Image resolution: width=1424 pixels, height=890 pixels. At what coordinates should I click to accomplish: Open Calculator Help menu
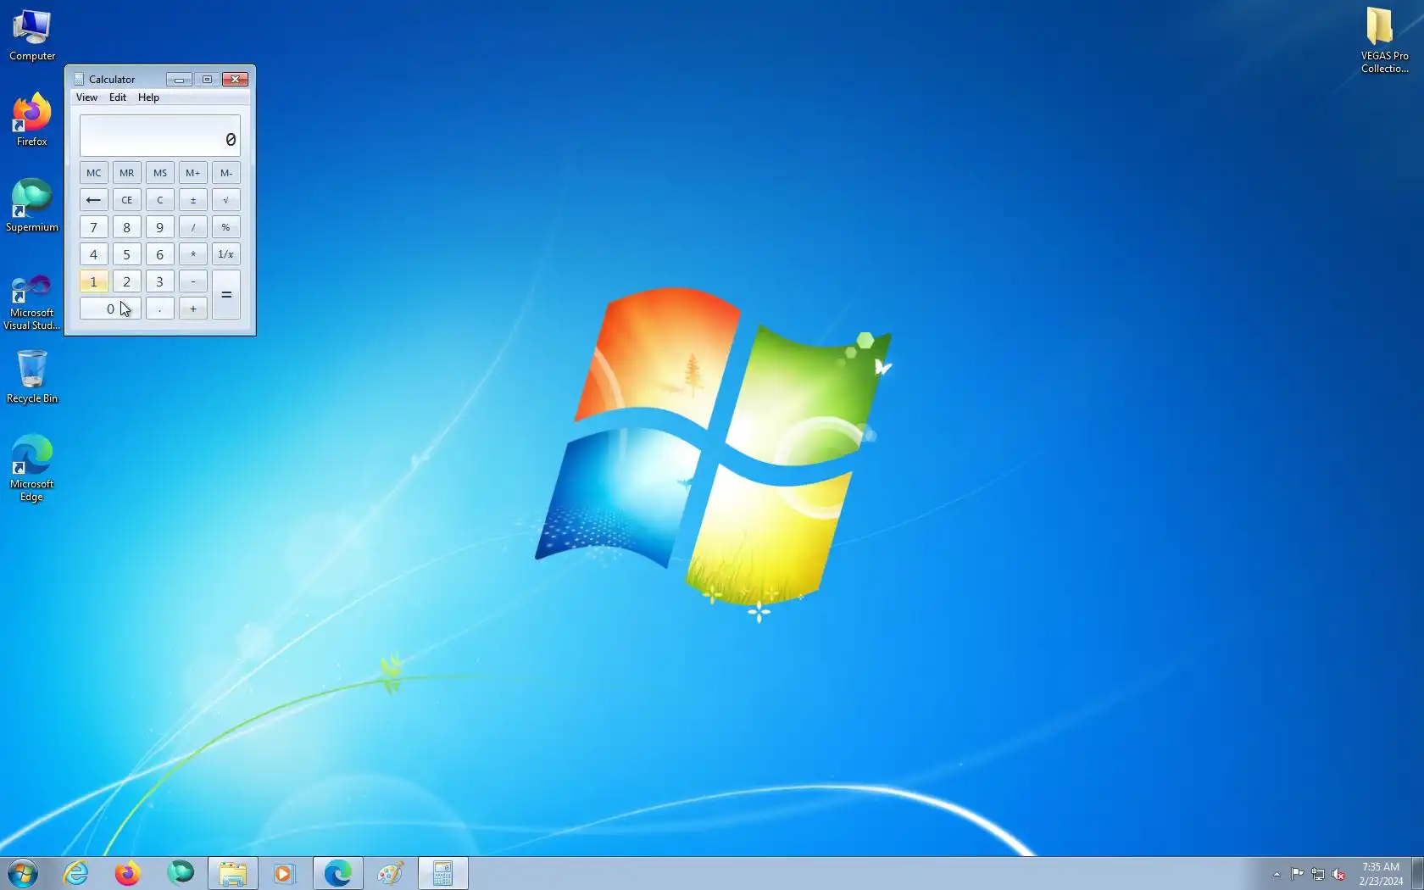[148, 97]
